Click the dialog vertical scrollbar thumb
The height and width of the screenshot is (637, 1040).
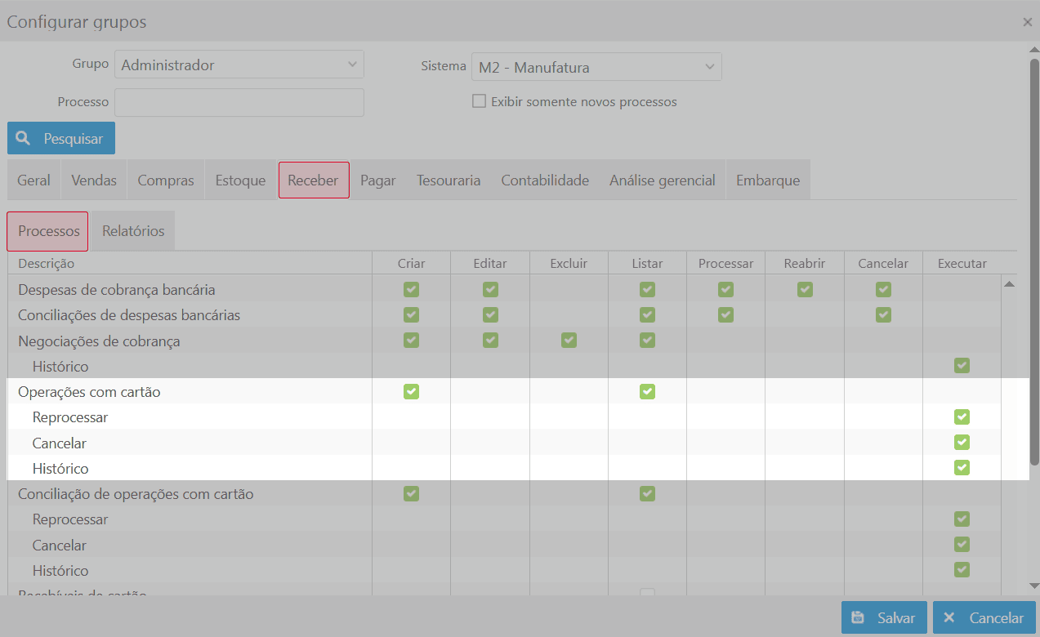point(1033,261)
